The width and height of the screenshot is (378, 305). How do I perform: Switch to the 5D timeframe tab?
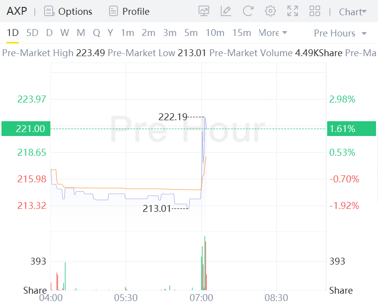pyautogui.click(x=32, y=33)
